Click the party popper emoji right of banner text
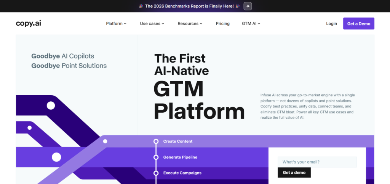The image size is (390, 184). (237, 6)
